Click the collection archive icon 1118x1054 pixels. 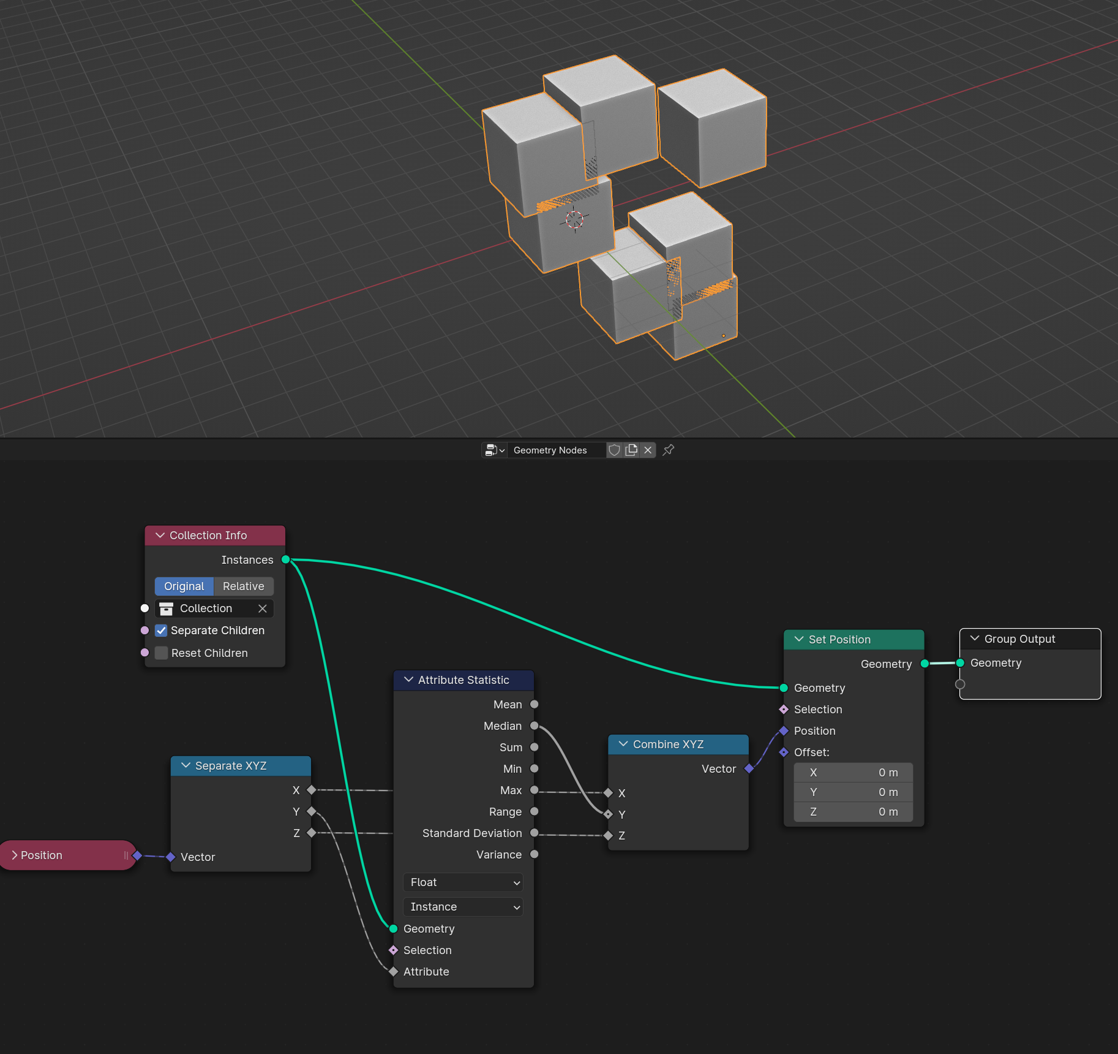(166, 609)
